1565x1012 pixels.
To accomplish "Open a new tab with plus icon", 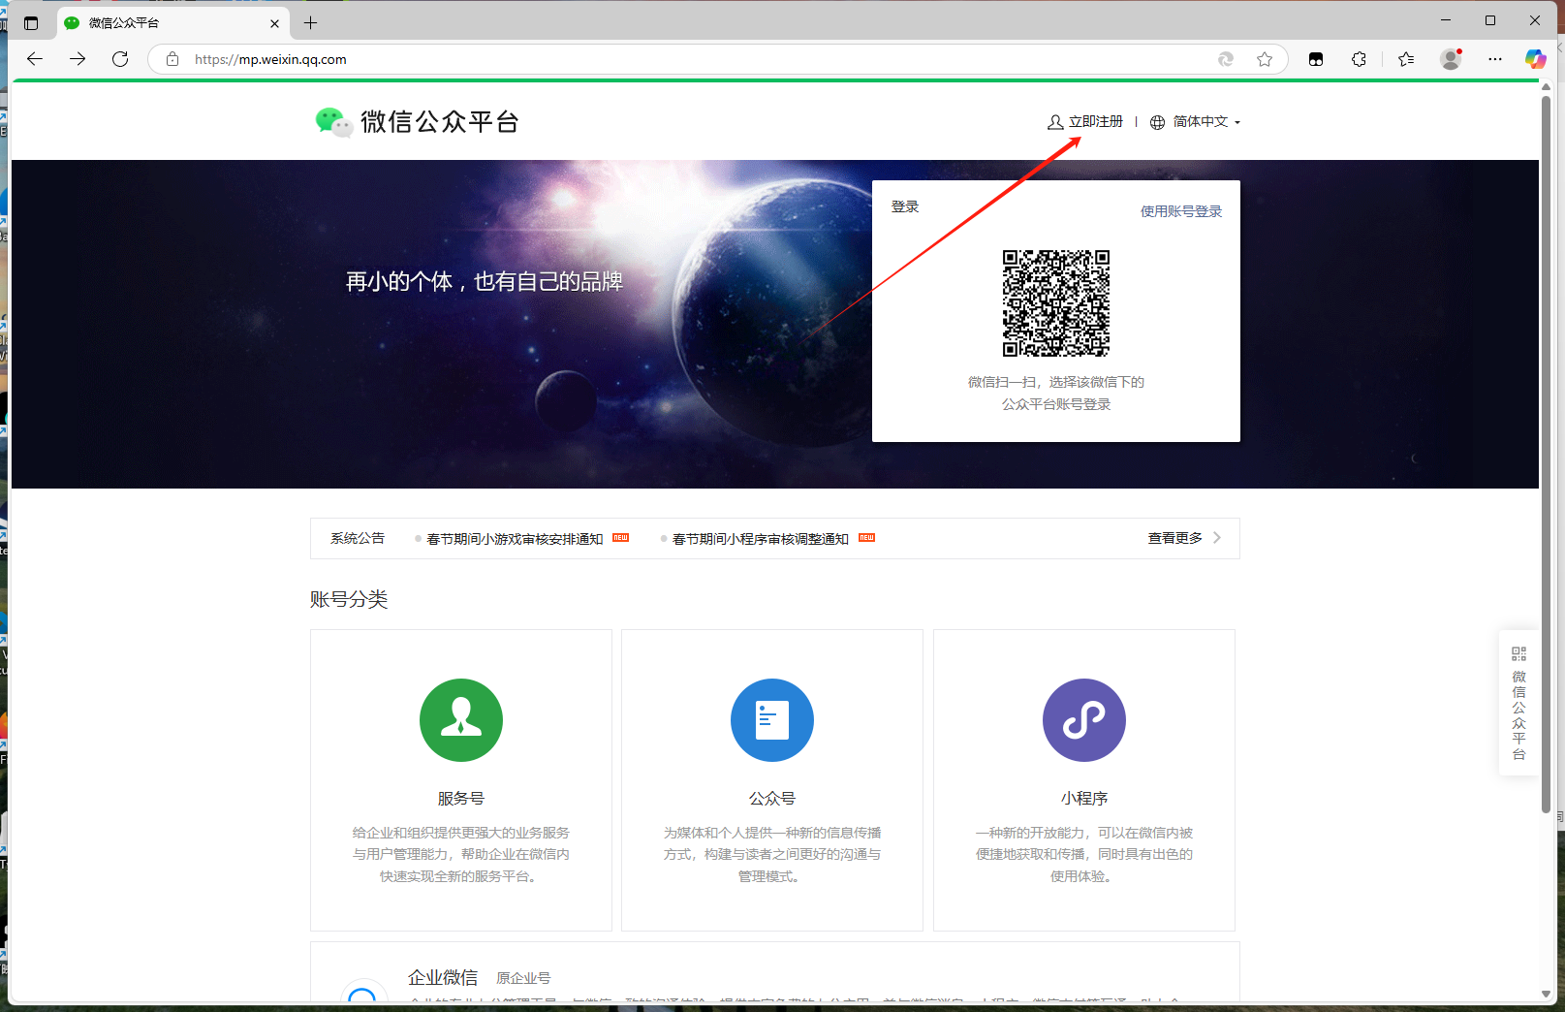I will 310,22.
